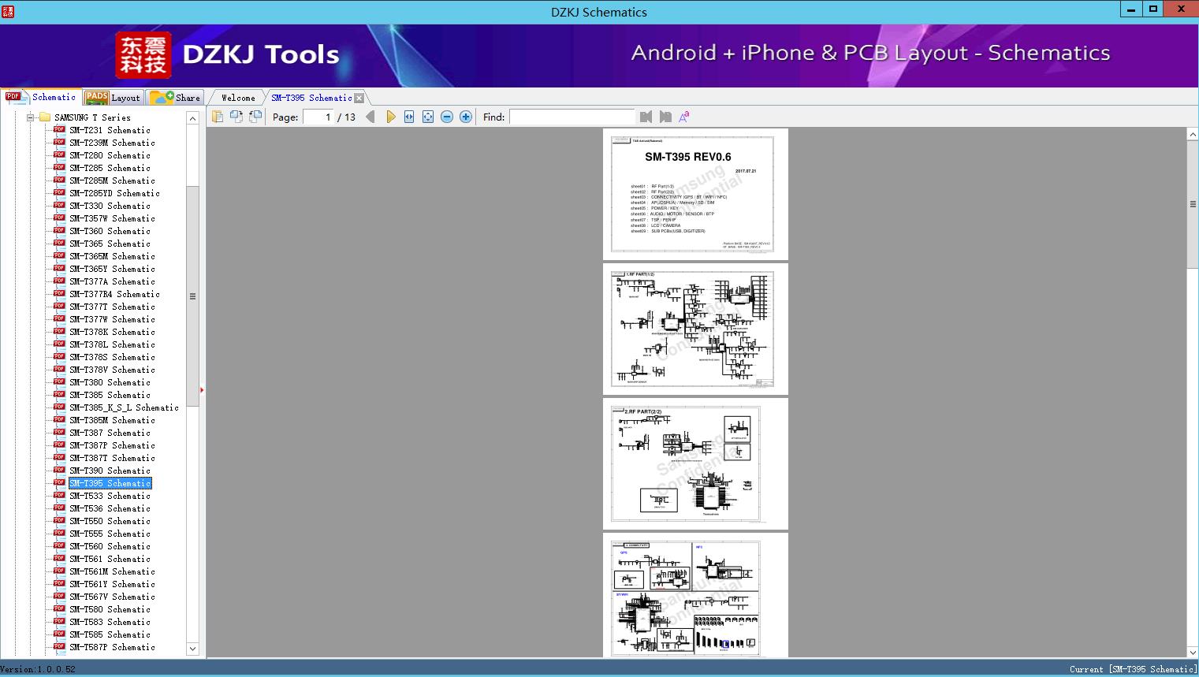Switch to the Schematic panel tab
1199x677 pixels.
coord(41,97)
